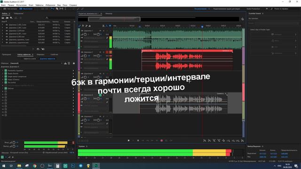Expand options arrow for Studio Reverb slot
Screen dimensions: 301x169
73,73
